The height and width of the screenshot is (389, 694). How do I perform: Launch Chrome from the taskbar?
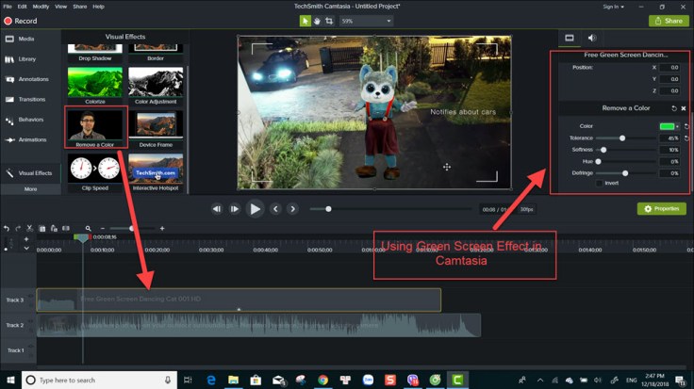click(x=323, y=381)
